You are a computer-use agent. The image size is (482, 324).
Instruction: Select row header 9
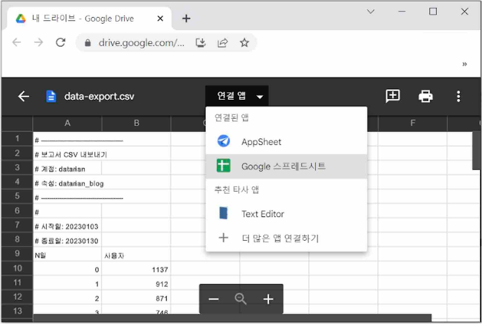pyautogui.click(x=17, y=253)
